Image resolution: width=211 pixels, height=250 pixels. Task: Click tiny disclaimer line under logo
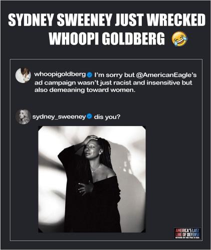point(187,237)
